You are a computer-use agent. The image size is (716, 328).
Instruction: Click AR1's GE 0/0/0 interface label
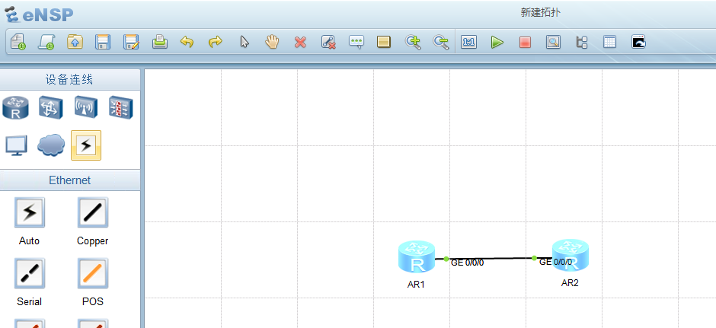[467, 263]
